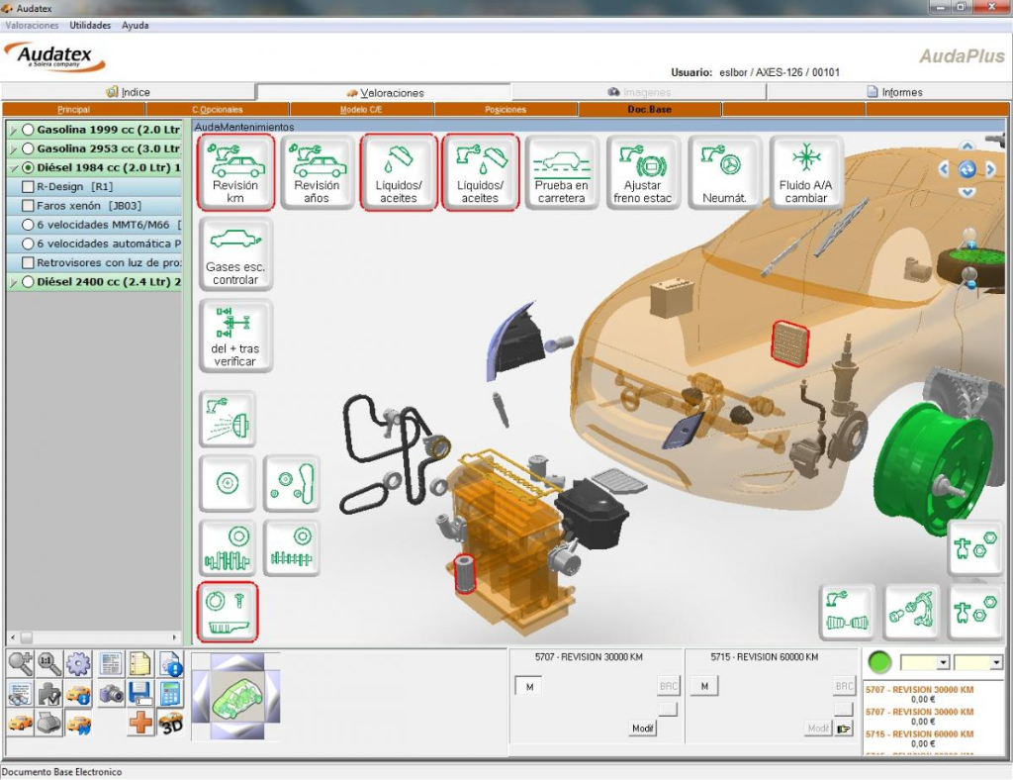Open settings with the purple gear icon
This screenshot has width=1013, height=780.
78,663
